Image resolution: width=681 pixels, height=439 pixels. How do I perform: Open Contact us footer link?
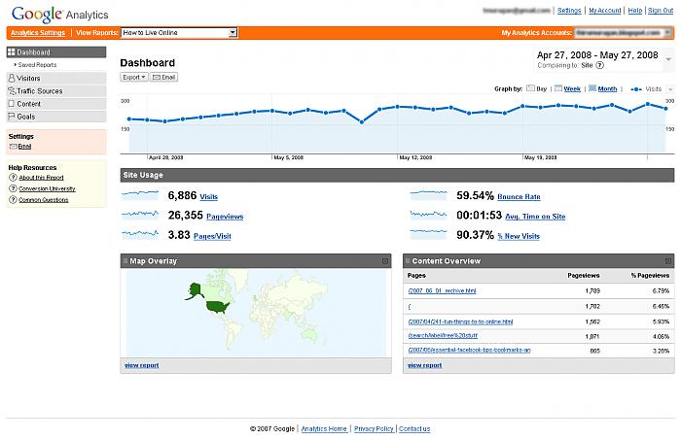(x=414, y=428)
